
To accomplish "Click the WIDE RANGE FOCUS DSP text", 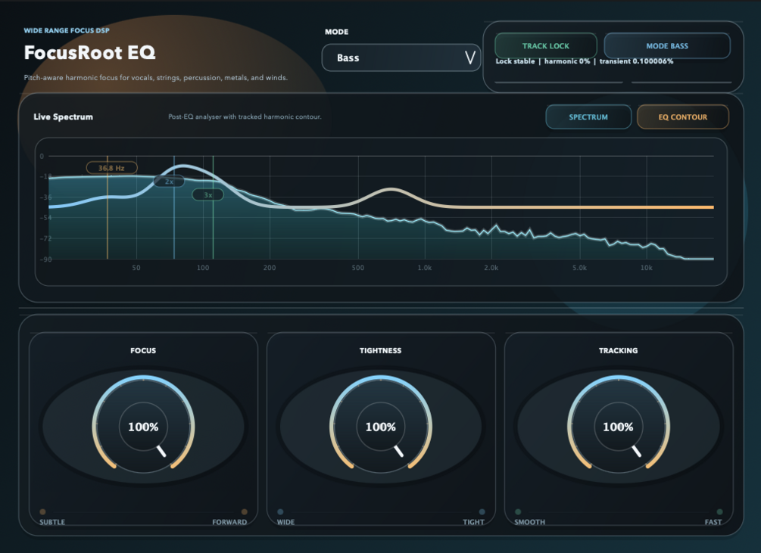I will 67,30.
